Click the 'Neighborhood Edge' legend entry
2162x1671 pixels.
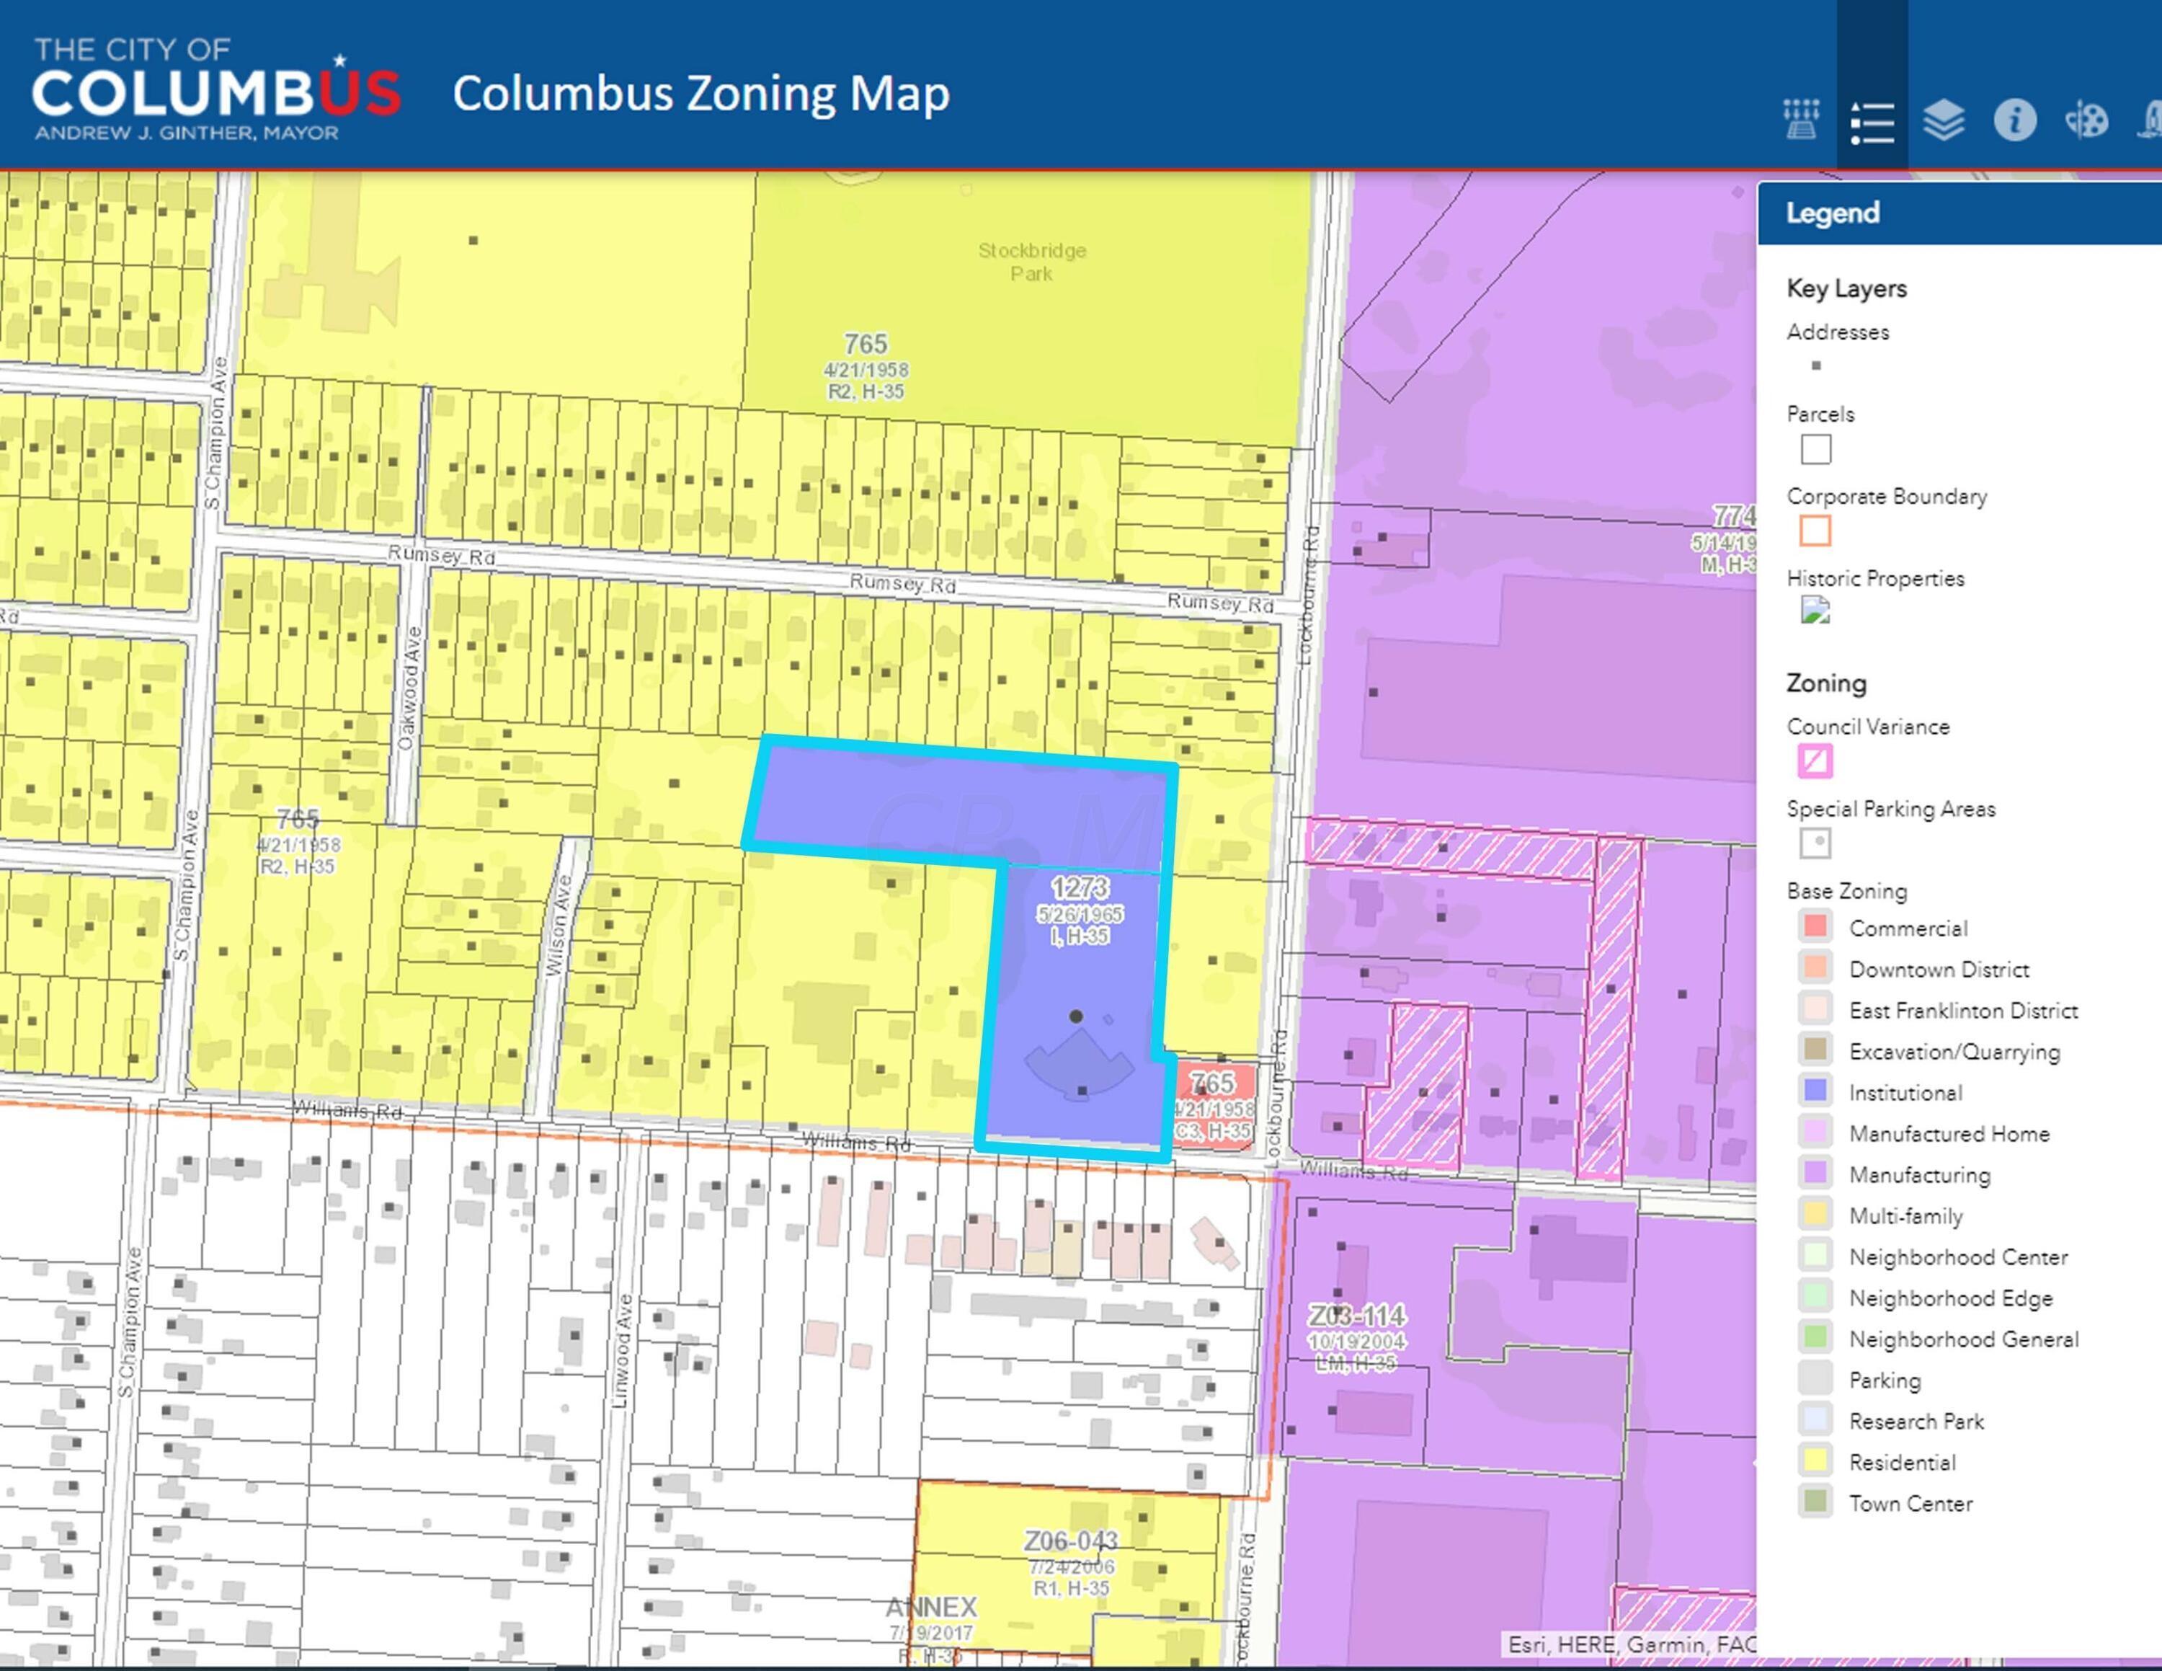point(1951,1298)
